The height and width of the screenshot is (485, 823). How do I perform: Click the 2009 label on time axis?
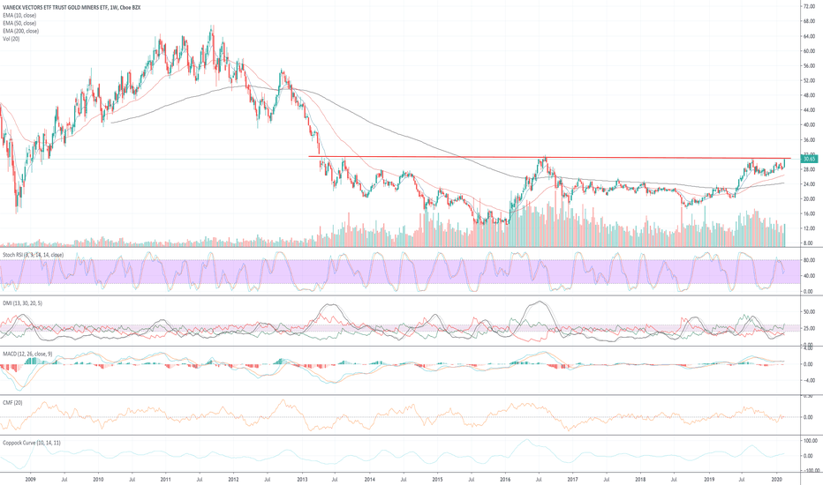pyautogui.click(x=30, y=479)
